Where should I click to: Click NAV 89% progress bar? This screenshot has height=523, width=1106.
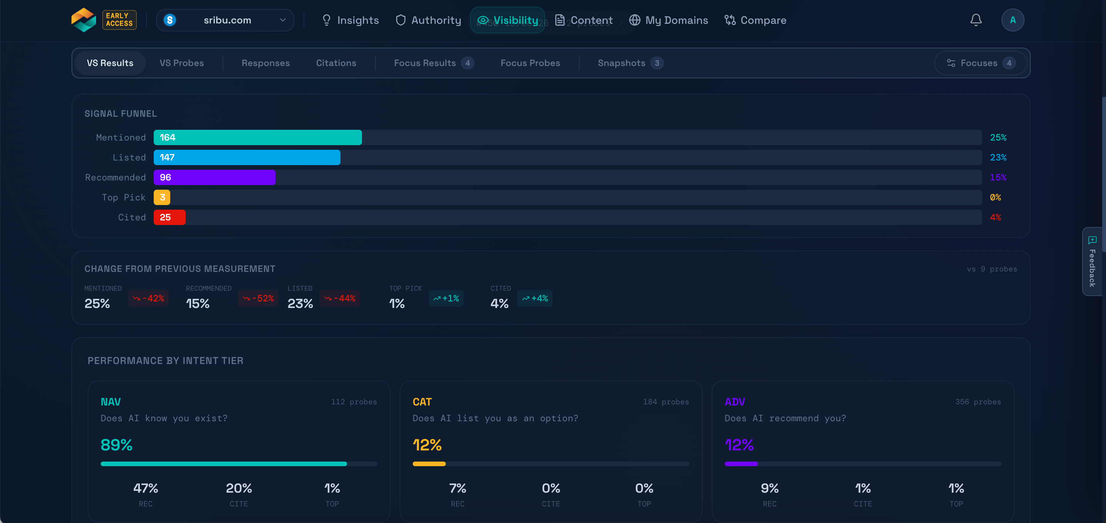click(239, 464)
